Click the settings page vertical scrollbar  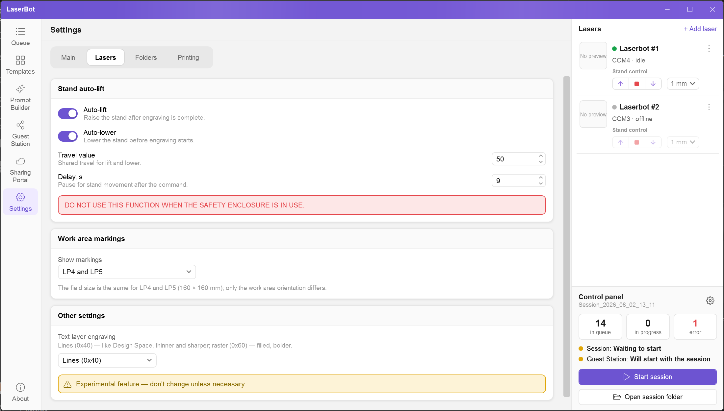(x=566, y=237)
